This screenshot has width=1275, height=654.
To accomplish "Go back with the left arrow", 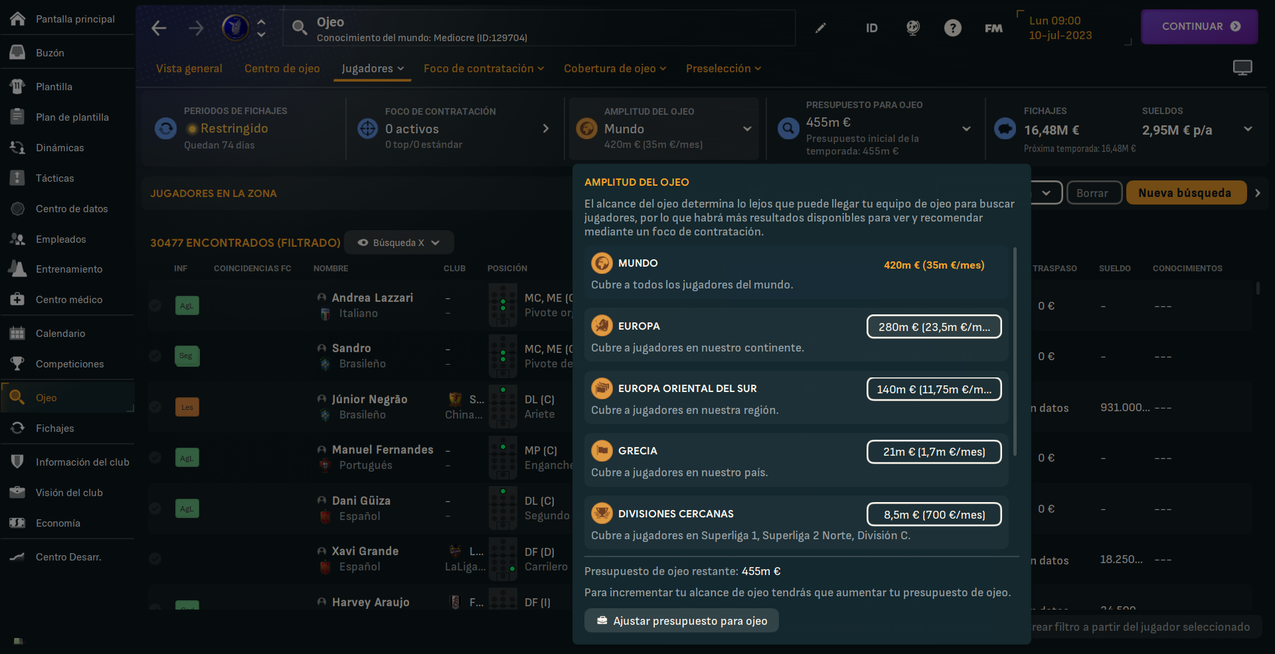I will 159,28.
